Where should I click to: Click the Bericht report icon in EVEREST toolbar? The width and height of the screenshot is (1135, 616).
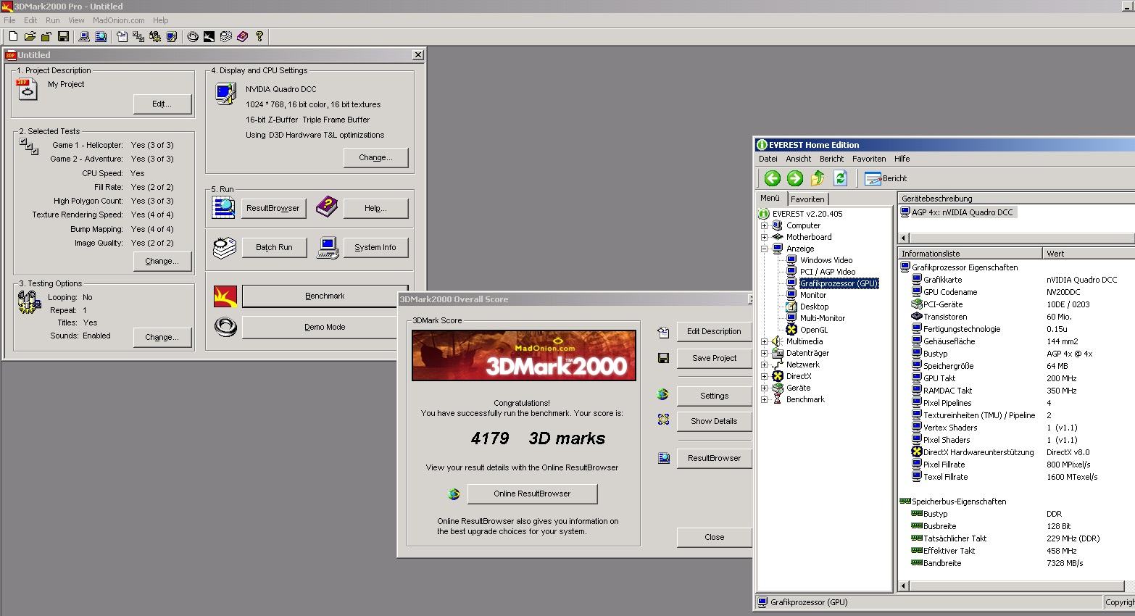click(873, 178)
